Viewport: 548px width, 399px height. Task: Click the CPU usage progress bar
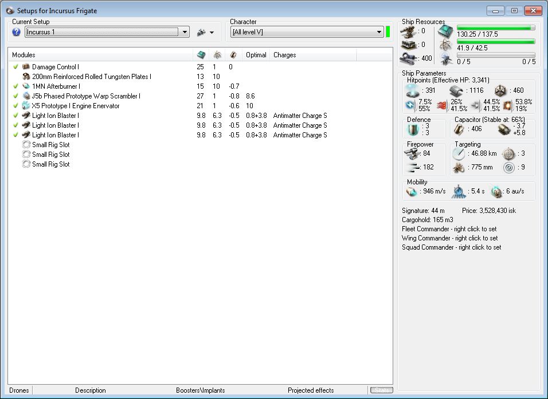coord(496,27)
